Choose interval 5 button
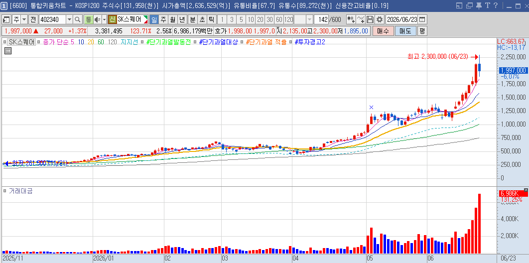This screenshot has width=529, height=263. (241, 19)
